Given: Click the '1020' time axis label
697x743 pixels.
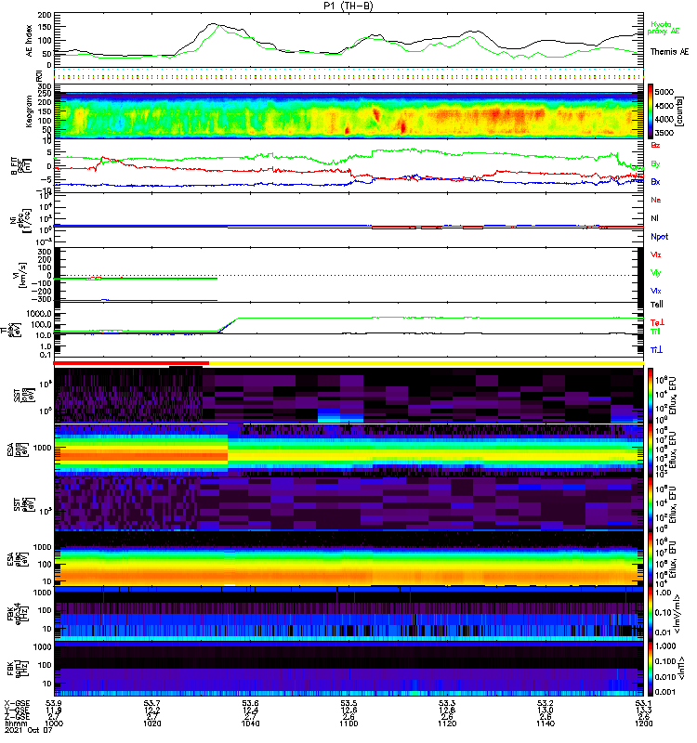Looking at the screenshot, I should (152, 723).
